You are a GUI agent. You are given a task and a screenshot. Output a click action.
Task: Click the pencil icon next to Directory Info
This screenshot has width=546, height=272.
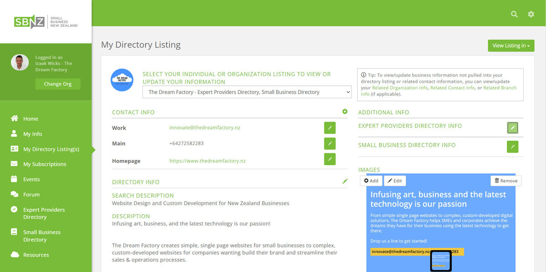tap(345, 181)
